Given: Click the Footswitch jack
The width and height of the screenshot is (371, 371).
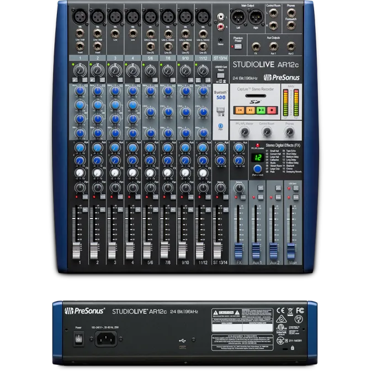Looking at the screenshot, I should pyautogui.click(x=291, y=25).
